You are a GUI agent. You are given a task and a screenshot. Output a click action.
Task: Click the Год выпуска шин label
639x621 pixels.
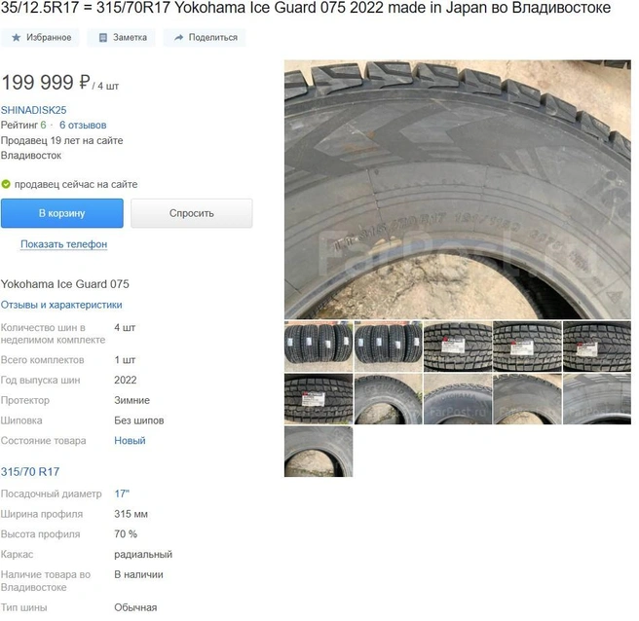40,380
